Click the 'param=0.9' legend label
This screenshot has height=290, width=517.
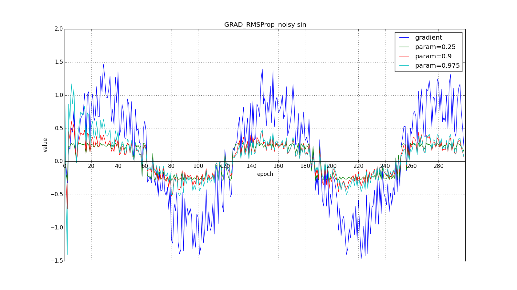[433, 56]
